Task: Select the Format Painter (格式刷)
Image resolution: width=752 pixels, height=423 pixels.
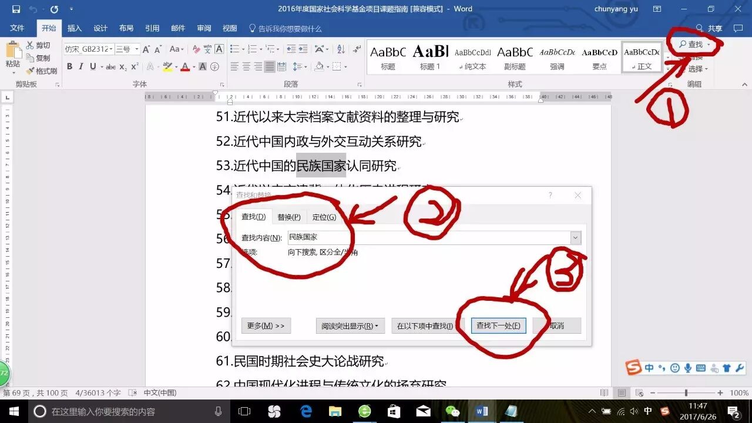Action: click(41, 71)
